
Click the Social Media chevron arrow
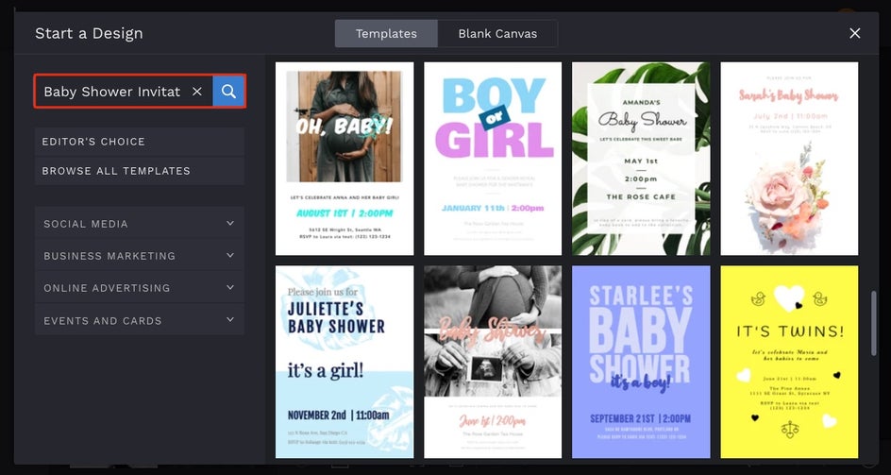(230, 223)
